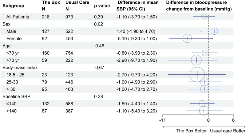The width and height of the screenshot is (246, 133).
Task: Click the largest circle for BMI 18.5 - 25
Action: (197, 75)
